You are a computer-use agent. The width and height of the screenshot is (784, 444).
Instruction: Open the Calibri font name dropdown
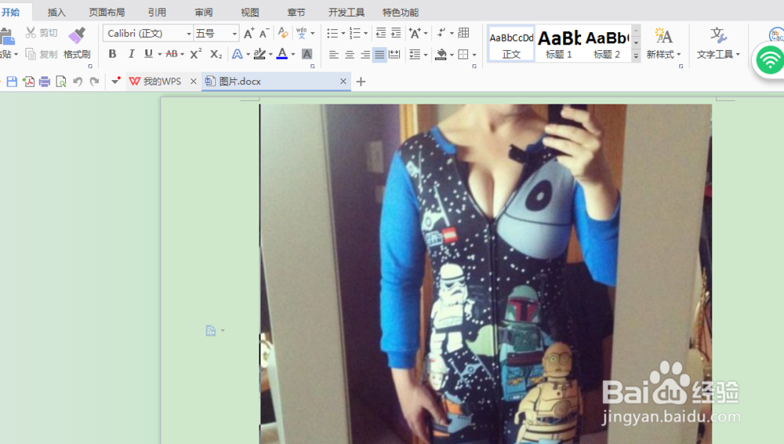pyautogui.click(x=188, y=34)
